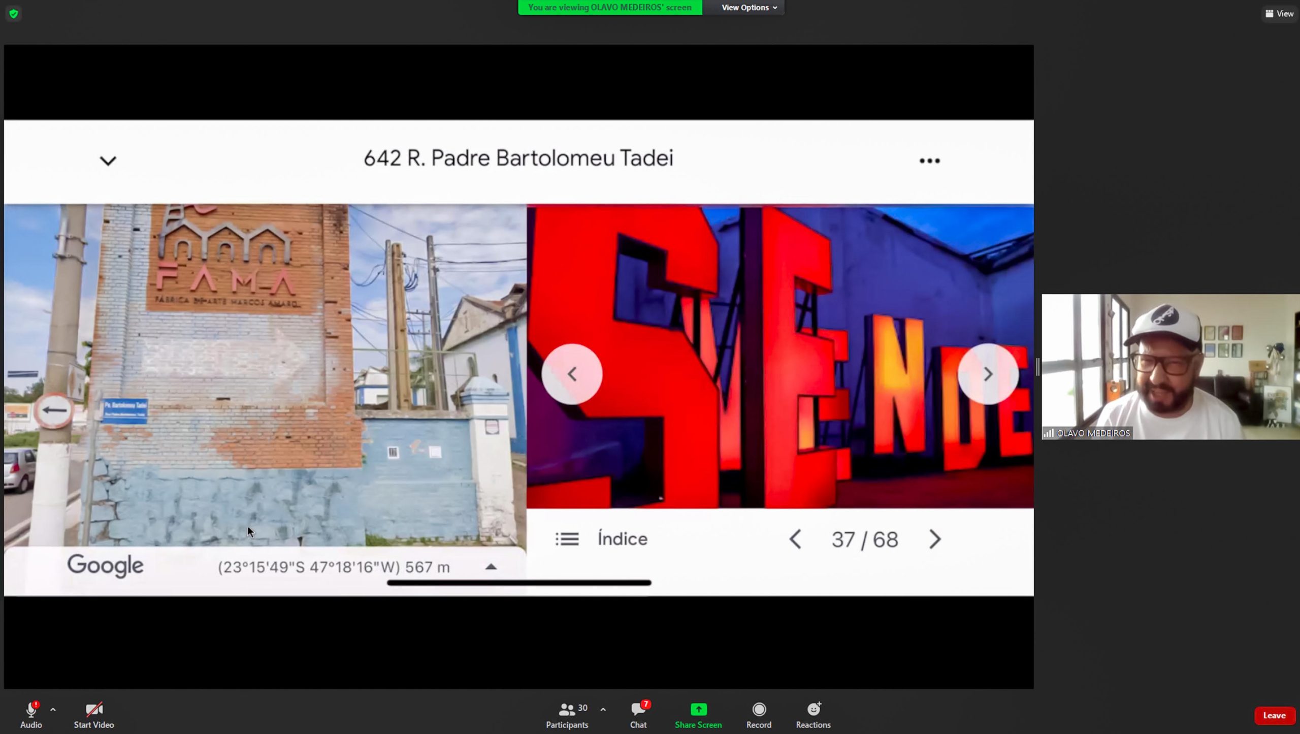Go to the previous page arrow beside 37 / 68
The width and height of the screenshot is (1300, 734).
pyautogui.click(x=795, y=539)
